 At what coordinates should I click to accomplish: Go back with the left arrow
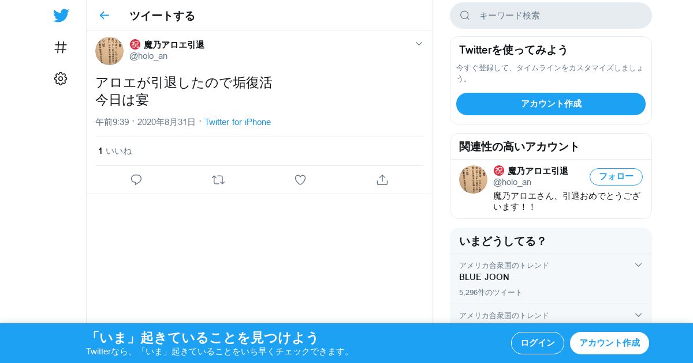[x=104, y=16]
